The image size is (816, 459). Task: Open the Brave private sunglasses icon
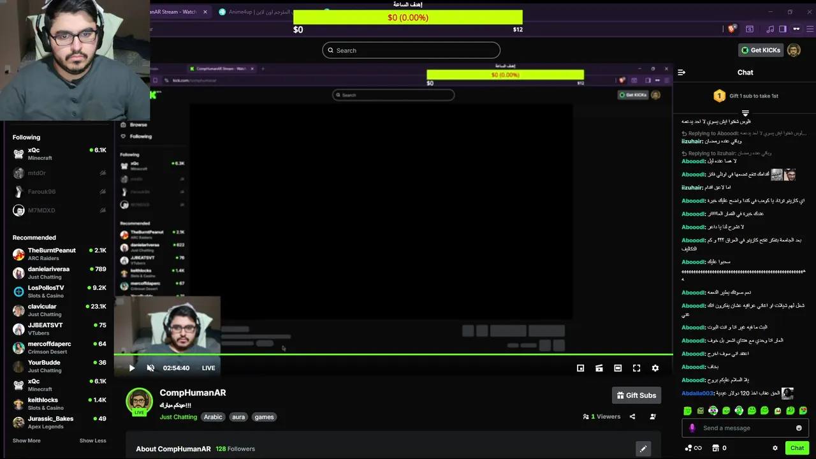(x=796, y=29)
